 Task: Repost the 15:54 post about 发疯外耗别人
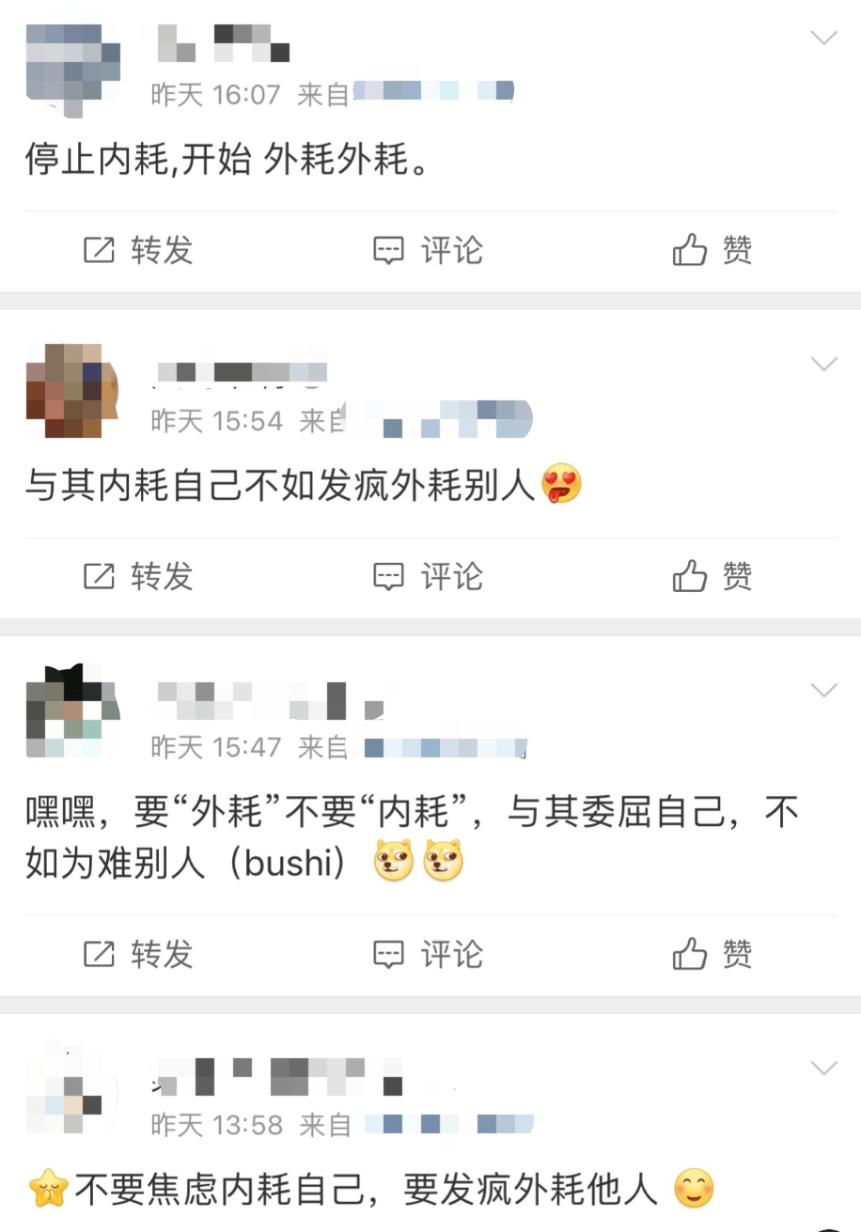(138, 576)
